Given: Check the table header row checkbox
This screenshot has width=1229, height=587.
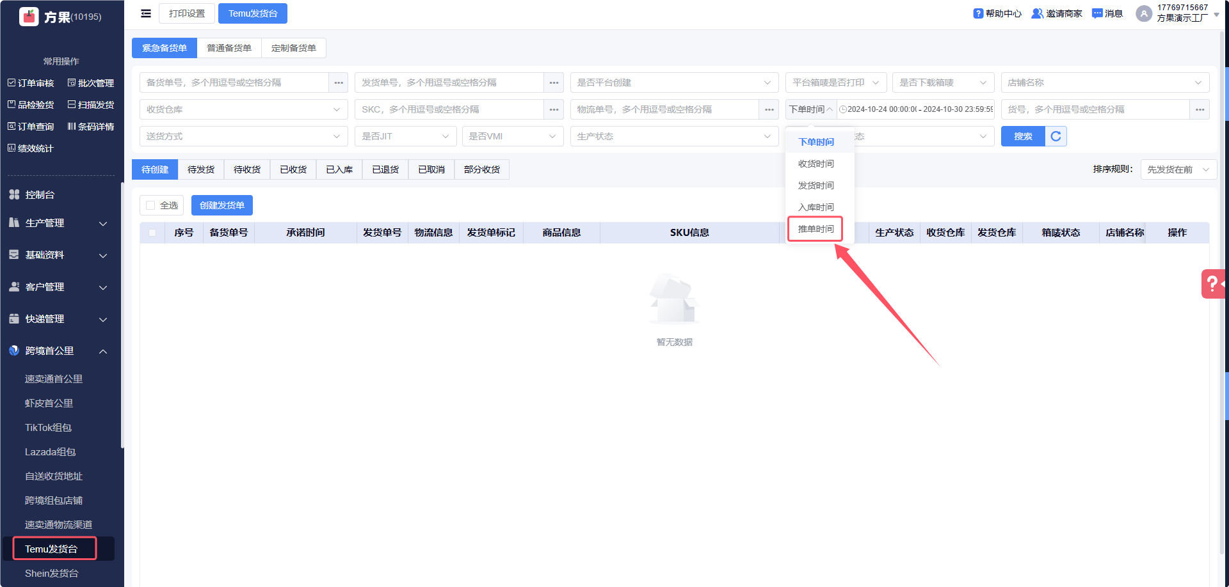Looking at the screenshot, I should tap(152, 233).
